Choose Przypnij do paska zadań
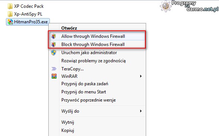The width and height of the screenshot is (219, 136). 85,84
